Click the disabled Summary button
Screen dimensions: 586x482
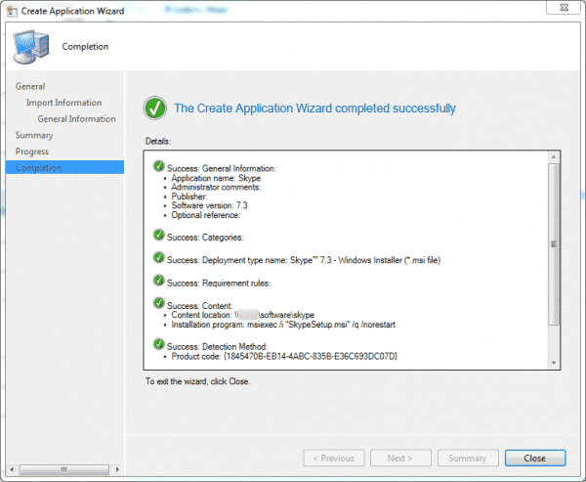(468, 459)
